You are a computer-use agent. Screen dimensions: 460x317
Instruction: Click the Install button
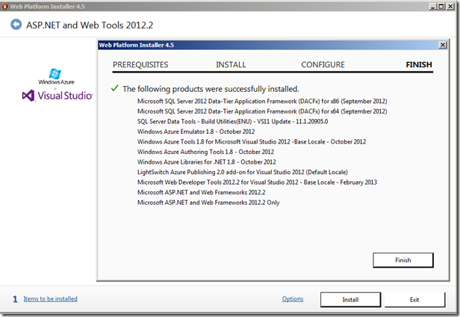coord(350,300)
